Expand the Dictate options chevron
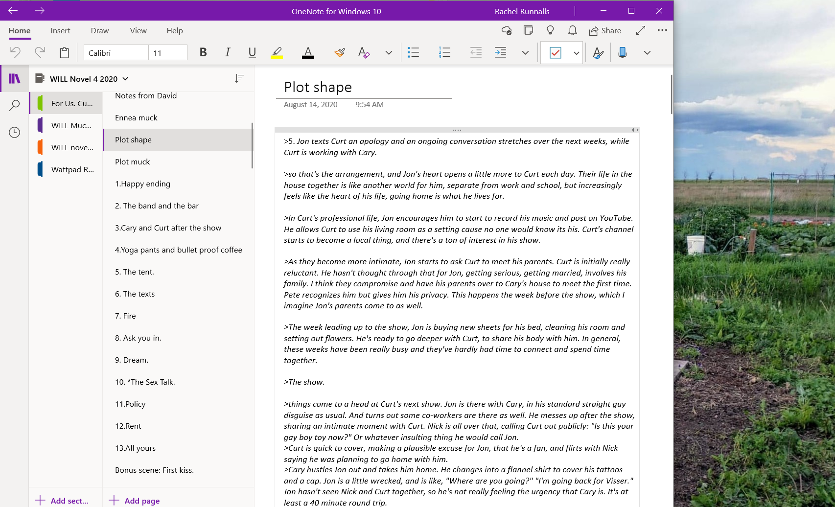Viewport: 835px width, 507px height. (647, 52)
